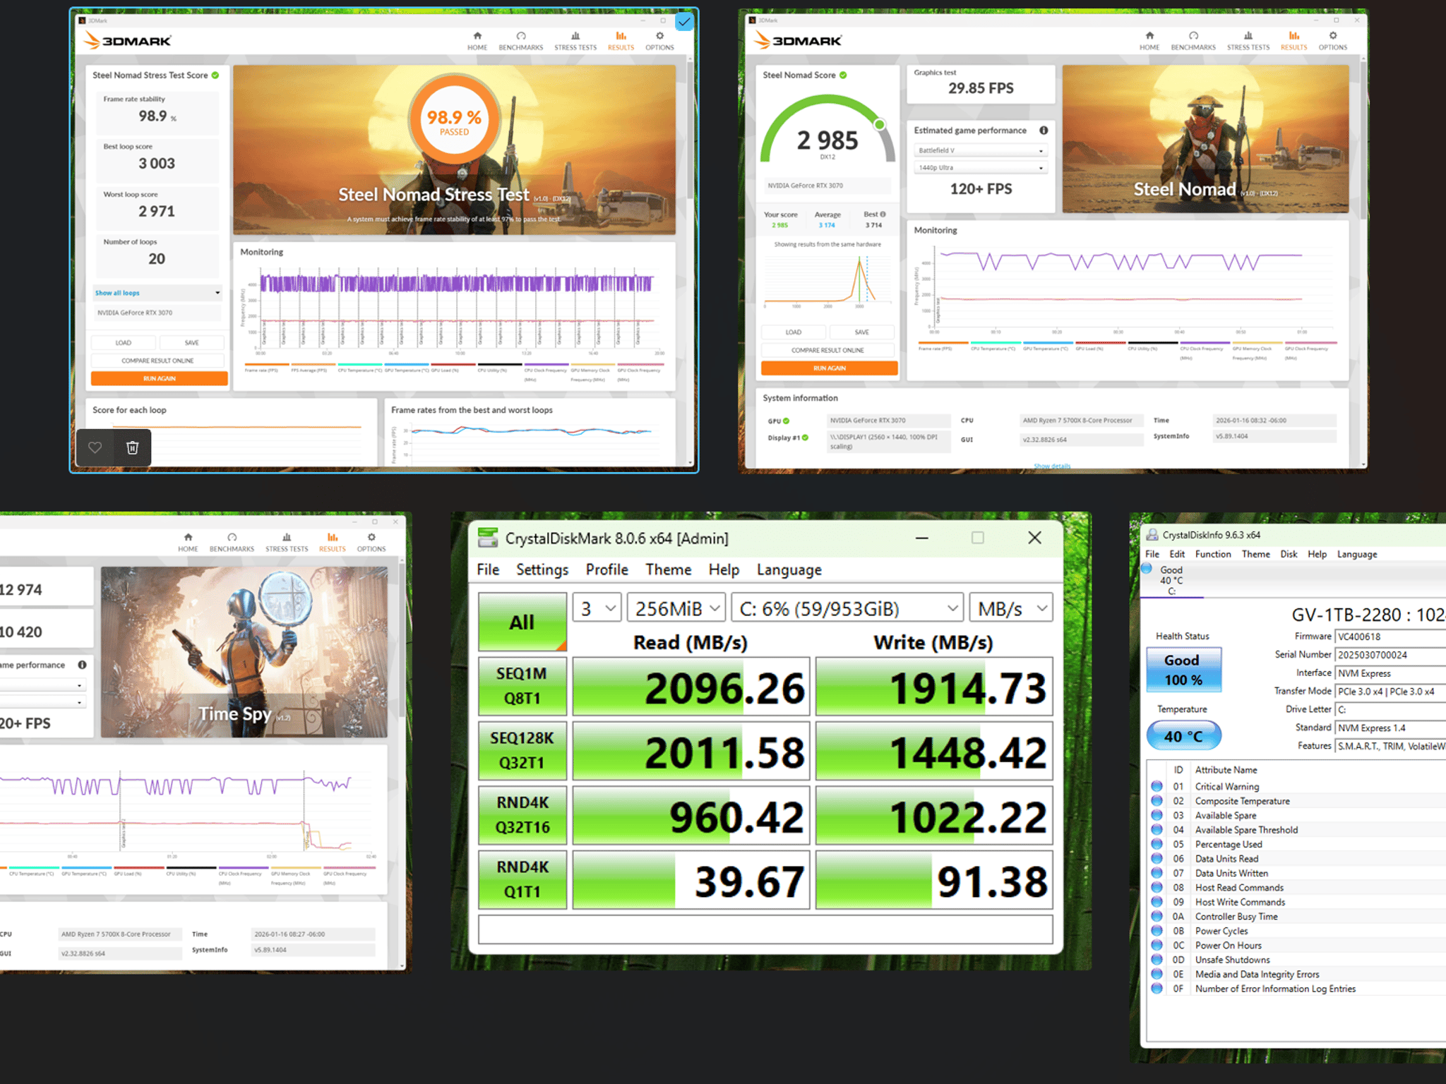Click Good 100 % health status button

(x=1183, y=670)
